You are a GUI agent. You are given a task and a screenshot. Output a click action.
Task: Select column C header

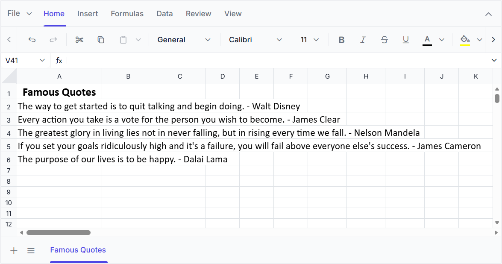(179, 76)
